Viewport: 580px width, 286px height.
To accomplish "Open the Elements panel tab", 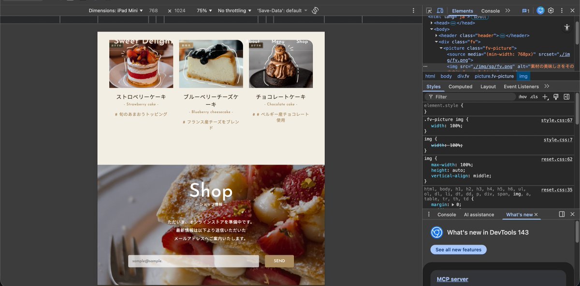I will click(x=463, y=11).
